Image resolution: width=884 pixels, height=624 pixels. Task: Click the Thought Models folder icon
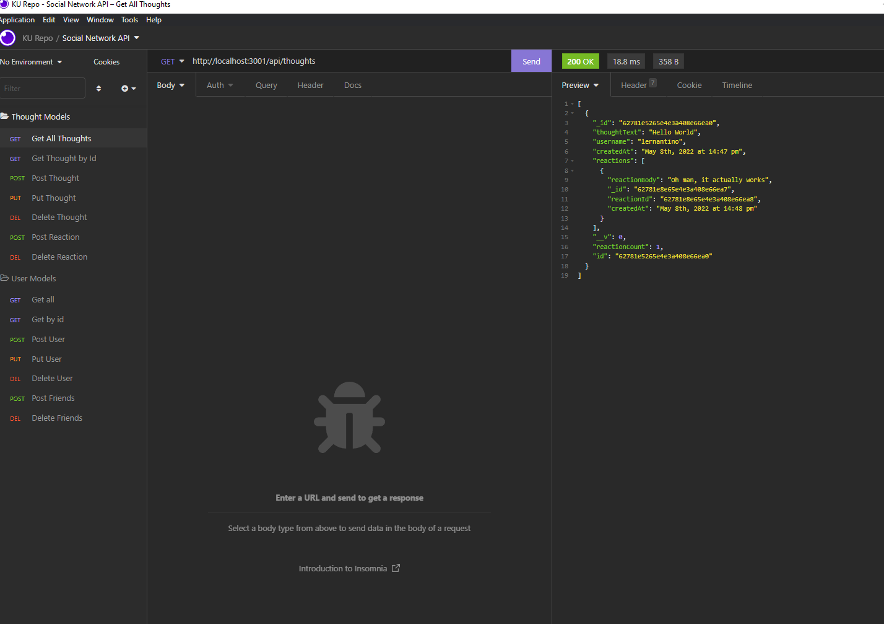5,116
